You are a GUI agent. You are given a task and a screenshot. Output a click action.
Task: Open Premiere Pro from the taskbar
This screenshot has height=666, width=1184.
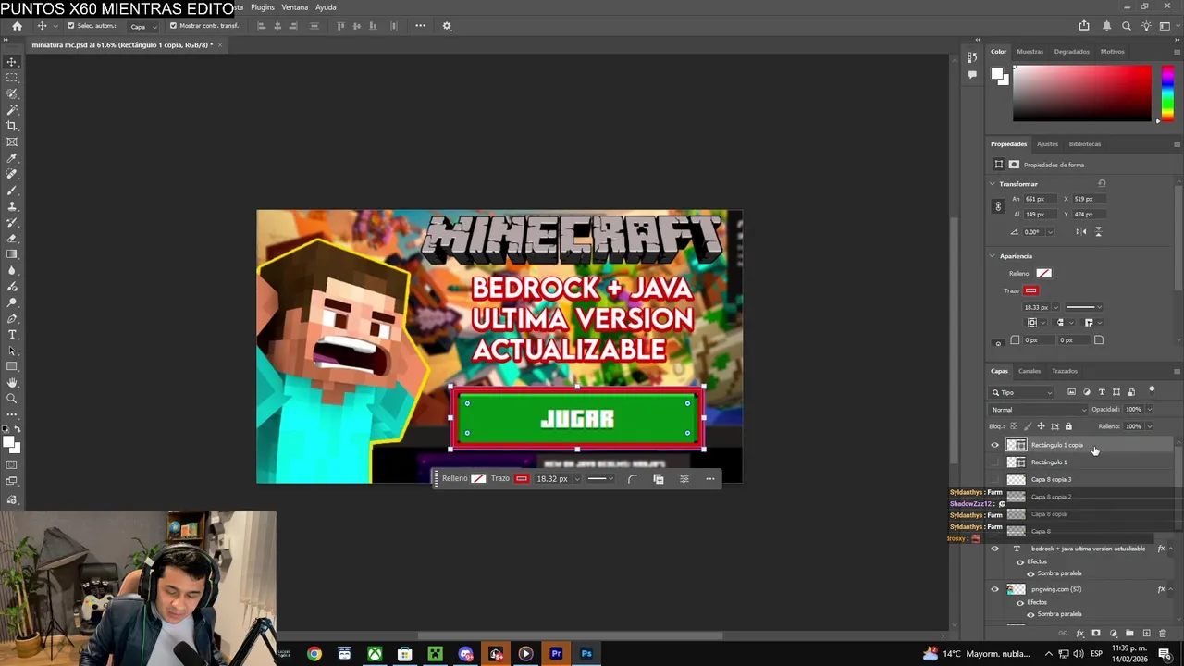coord(556,654)
